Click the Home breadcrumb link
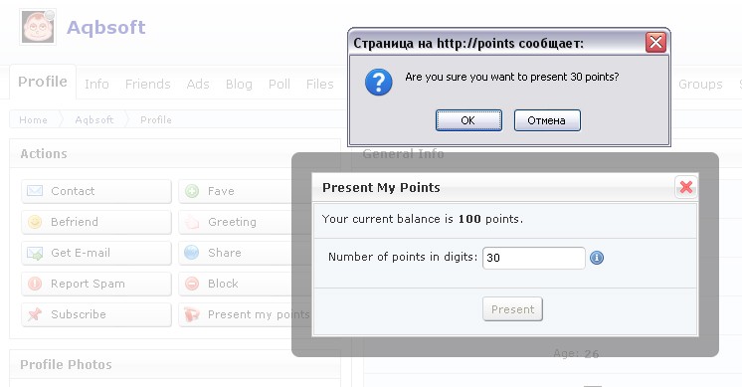The height and width of the screenshot is (387, 742). 33,120
